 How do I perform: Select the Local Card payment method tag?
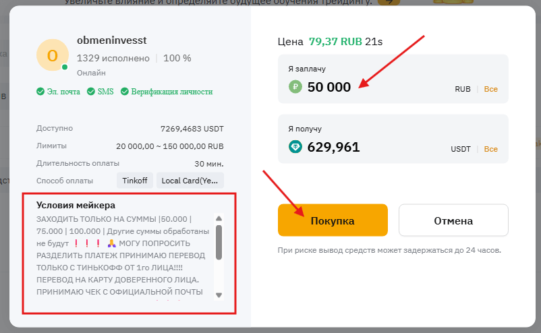click(x=190, y=181)
